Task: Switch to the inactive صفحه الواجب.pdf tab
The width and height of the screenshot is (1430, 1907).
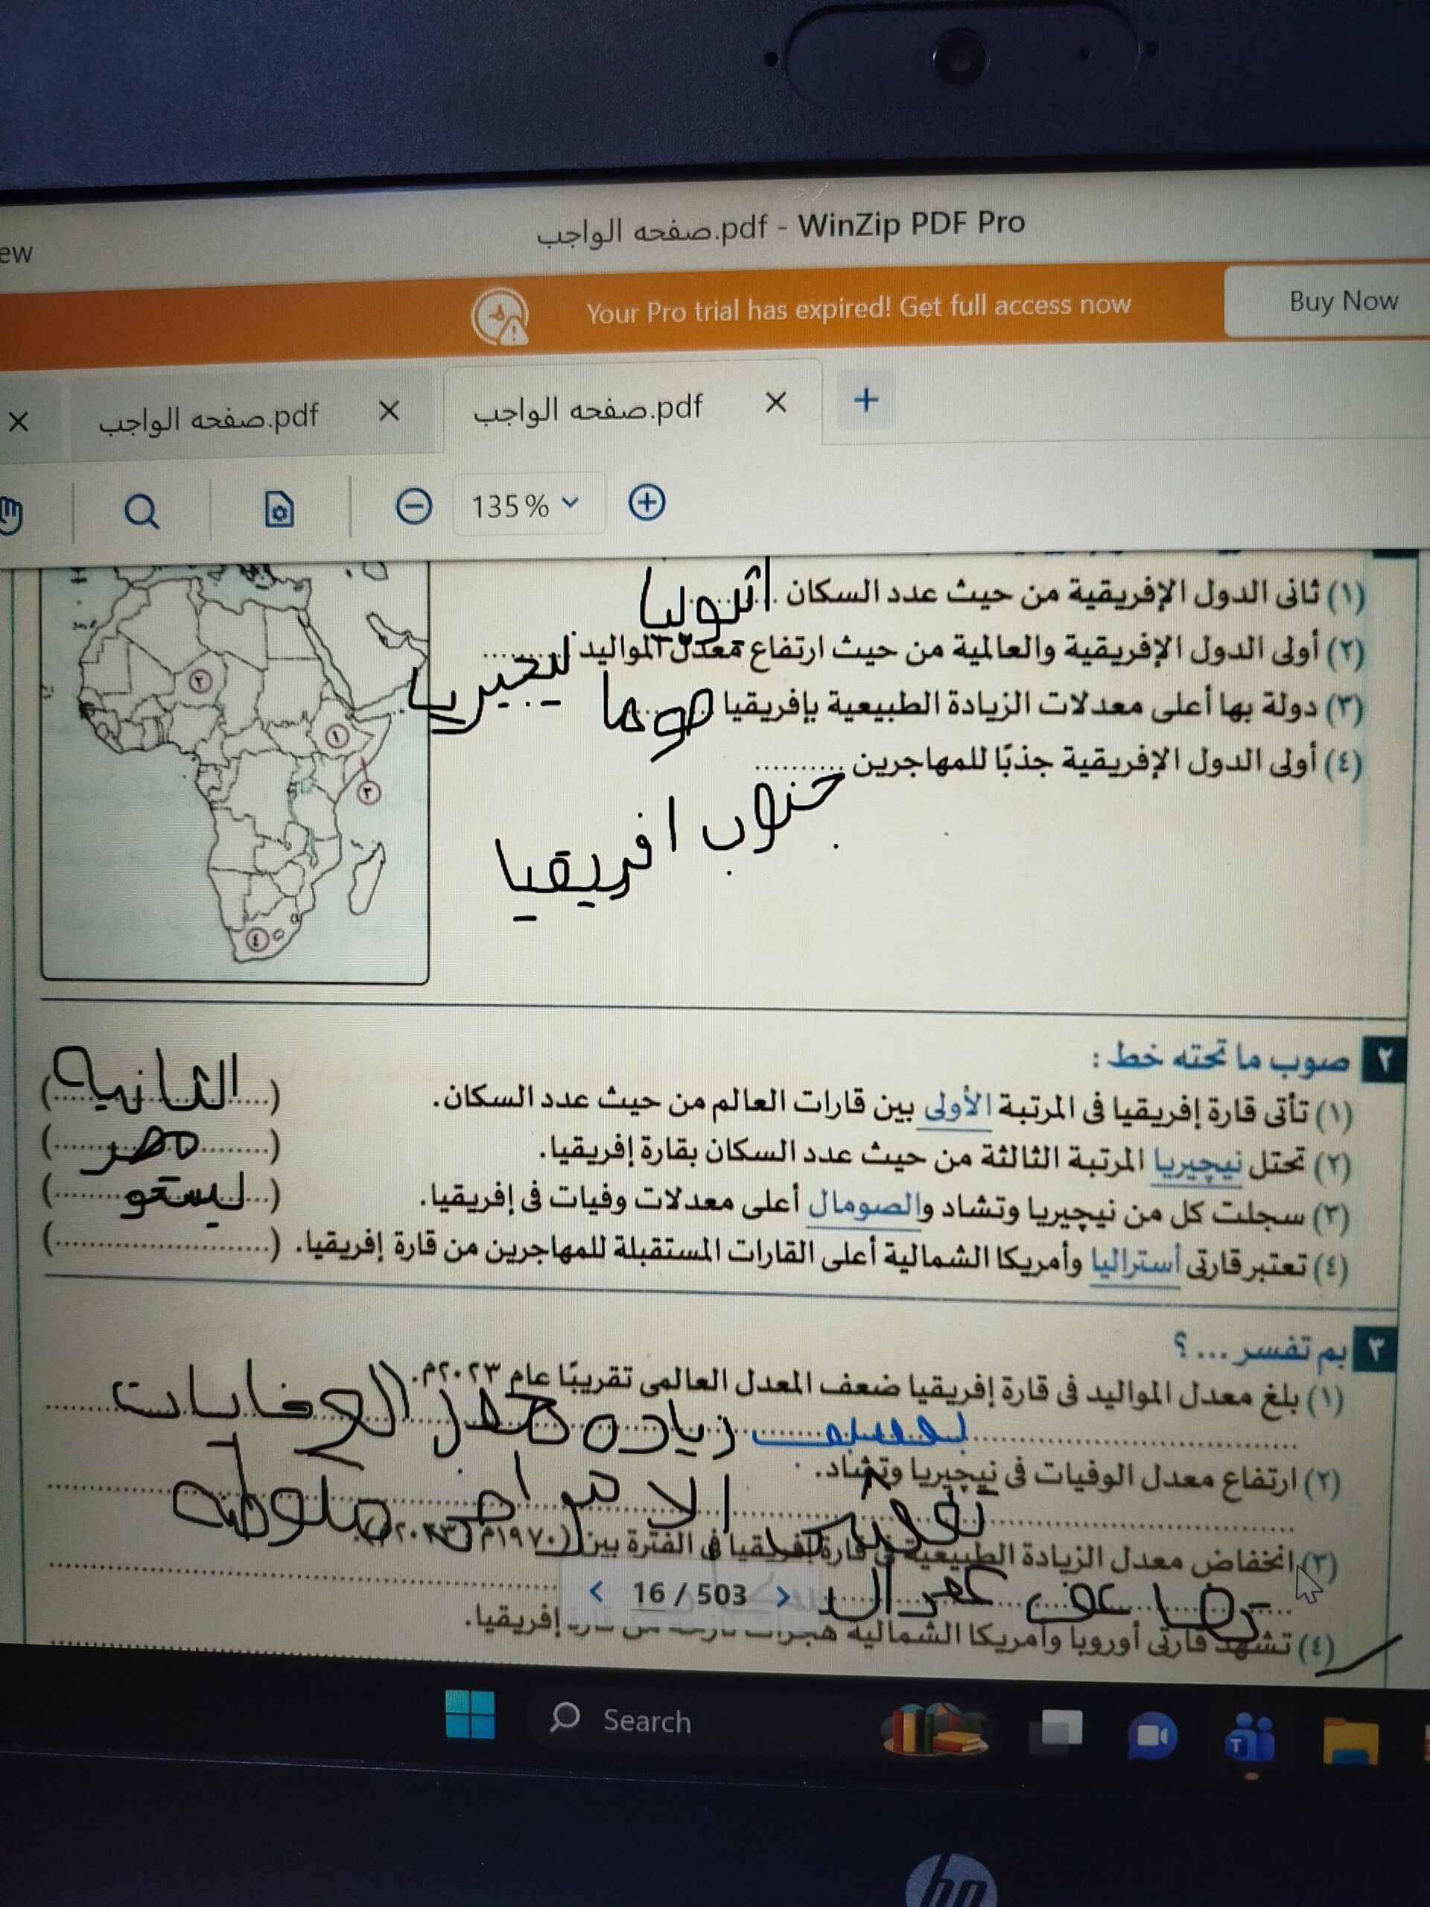Action: [209, 418]
